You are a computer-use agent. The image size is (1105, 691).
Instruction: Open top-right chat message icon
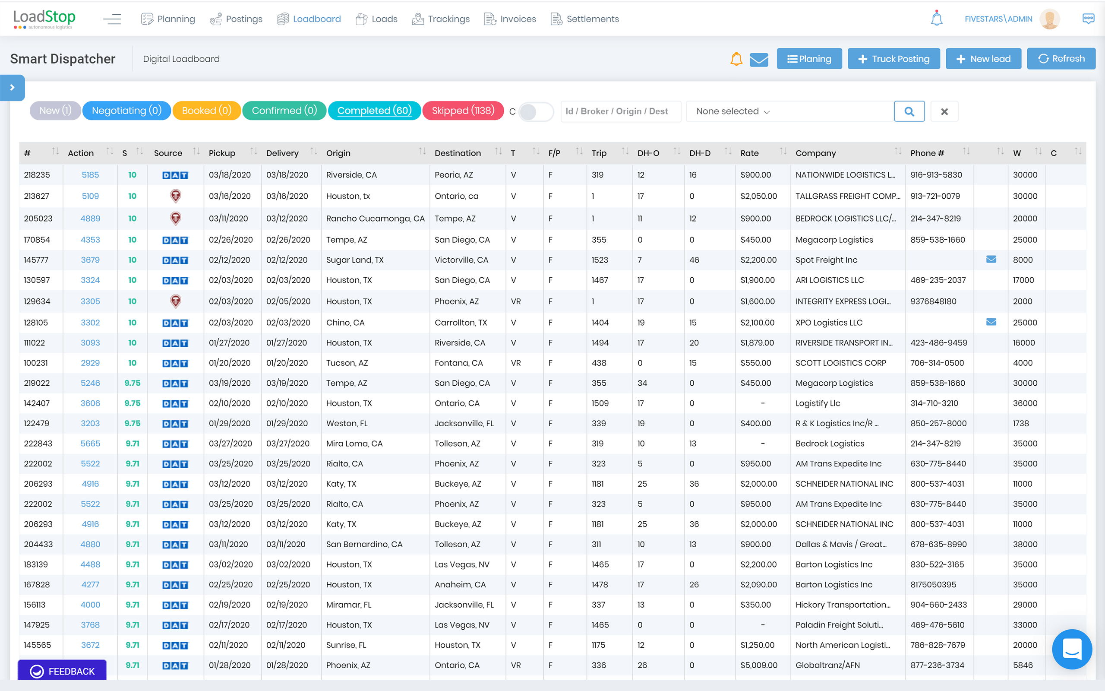pyautogui.click(x=1088, y=19)
